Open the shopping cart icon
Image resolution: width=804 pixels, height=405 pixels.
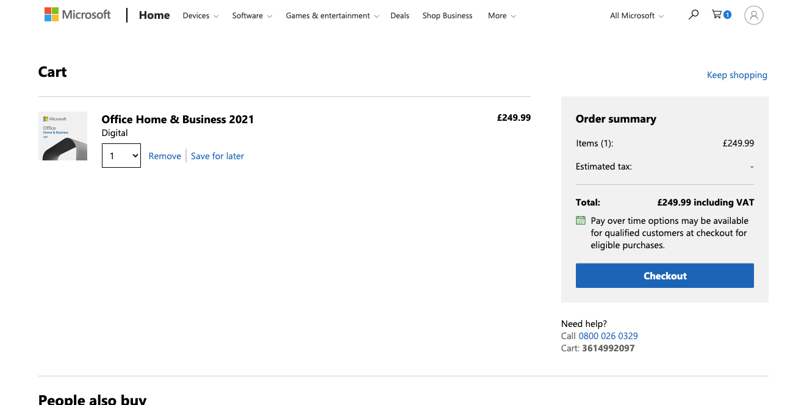pyautogui.click(x=721, y=15)
